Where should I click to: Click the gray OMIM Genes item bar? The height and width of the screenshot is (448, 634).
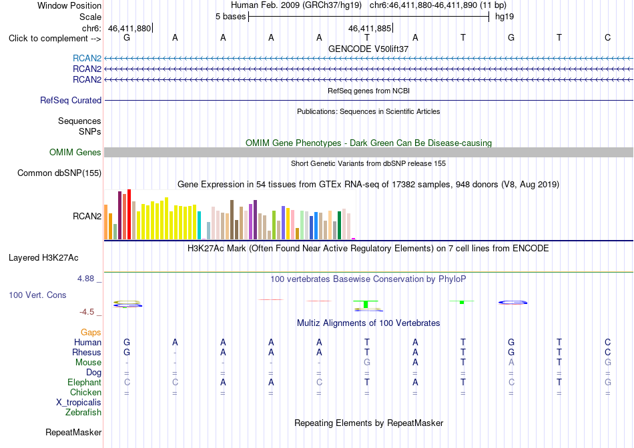tap(369, 152)
